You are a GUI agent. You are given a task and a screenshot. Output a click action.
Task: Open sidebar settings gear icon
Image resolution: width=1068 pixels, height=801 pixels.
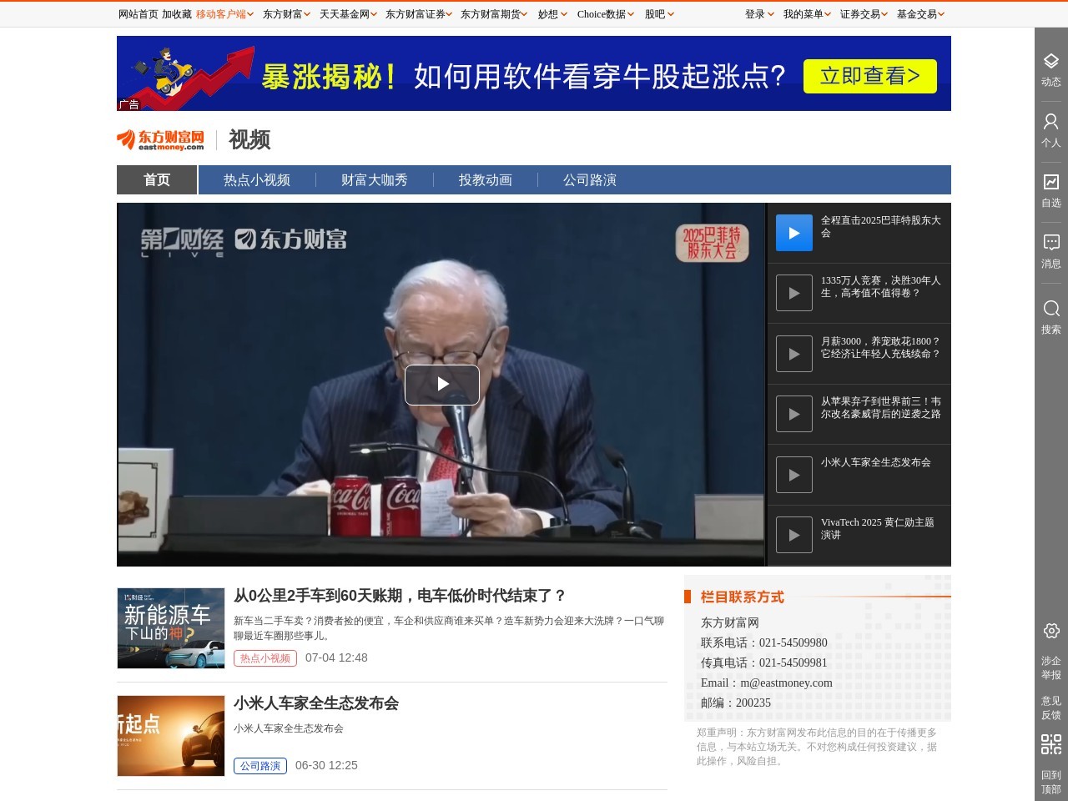point(1051,631)
